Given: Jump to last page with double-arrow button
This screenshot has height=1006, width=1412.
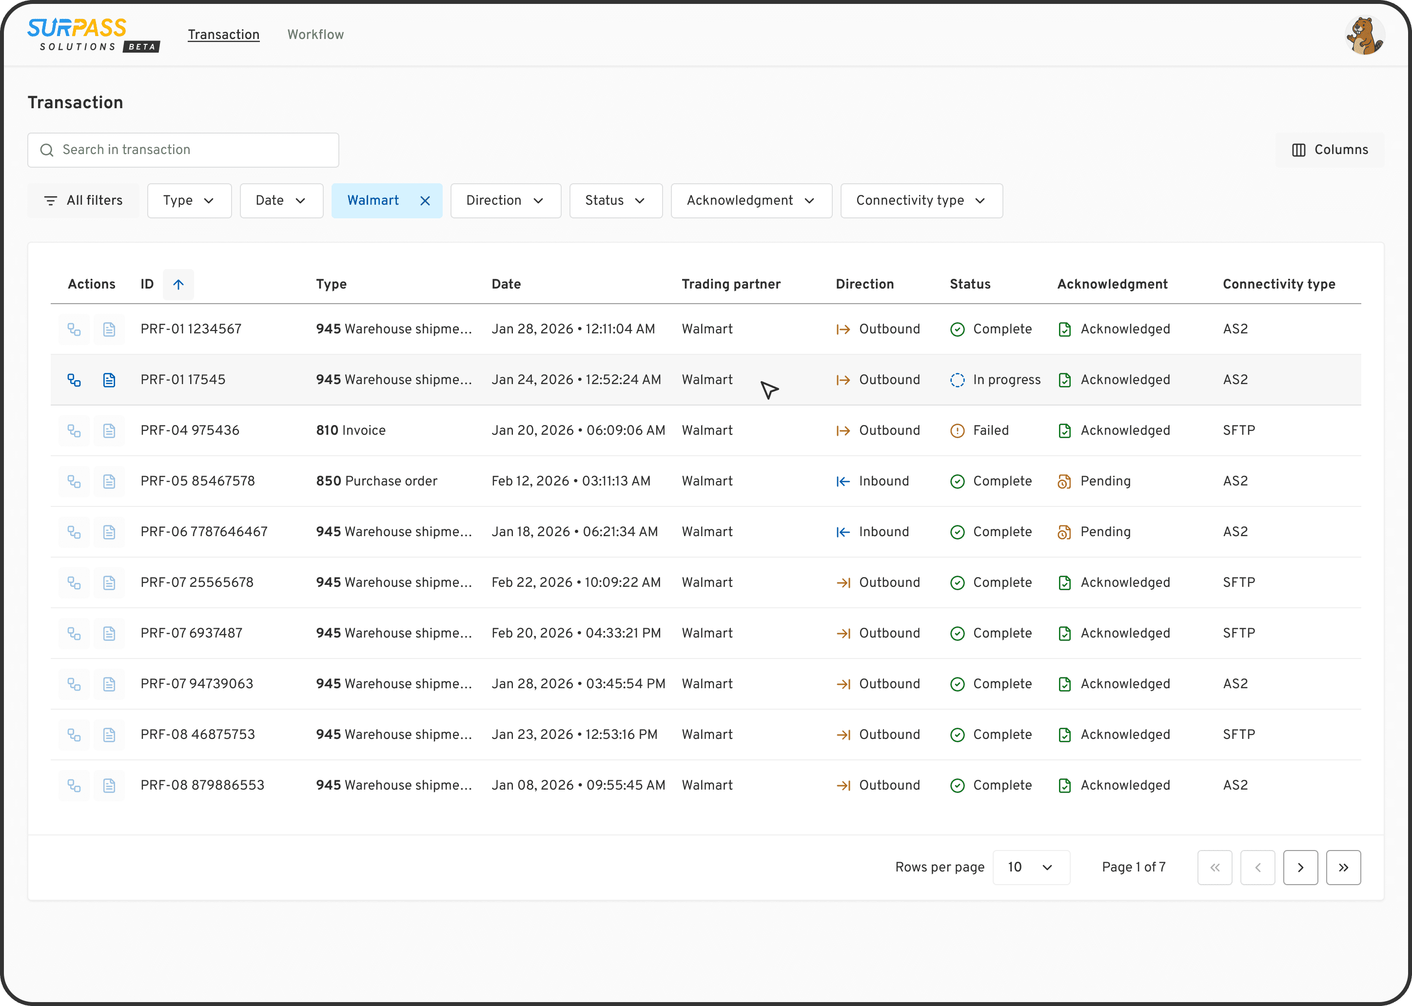Looking at the screenshot, I should coord(1343,867).
